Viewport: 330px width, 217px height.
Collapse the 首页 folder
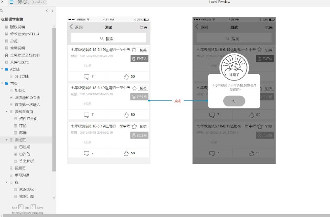tap(2, 83)
